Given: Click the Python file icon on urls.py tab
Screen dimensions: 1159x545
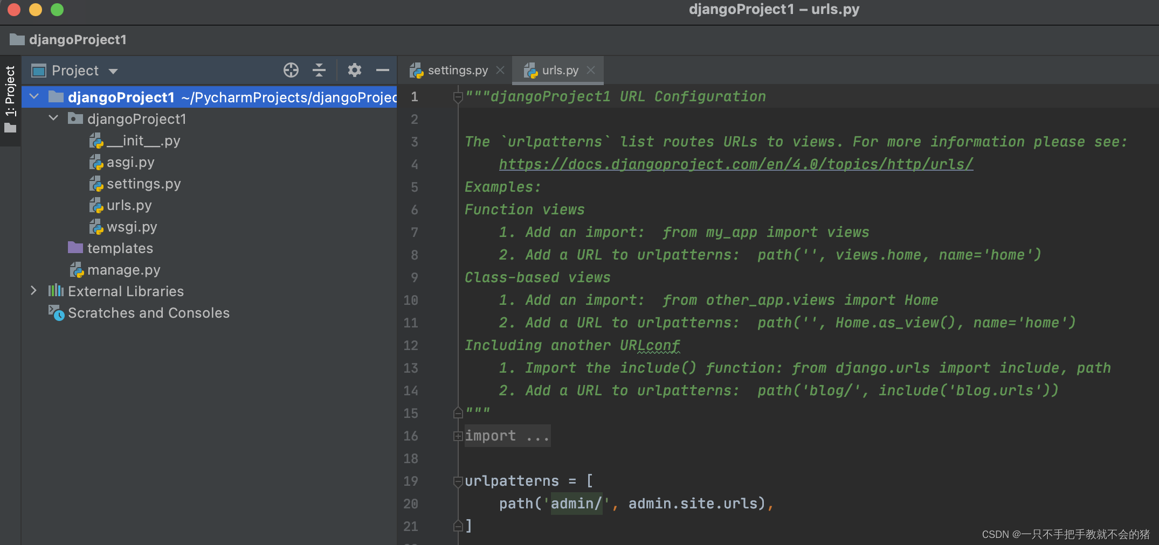Looking at the screenshot, I should tap(530, 70).
